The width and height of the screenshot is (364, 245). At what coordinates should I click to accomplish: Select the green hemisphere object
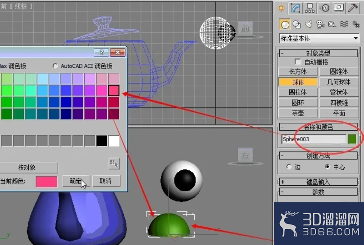coord(169,225)
